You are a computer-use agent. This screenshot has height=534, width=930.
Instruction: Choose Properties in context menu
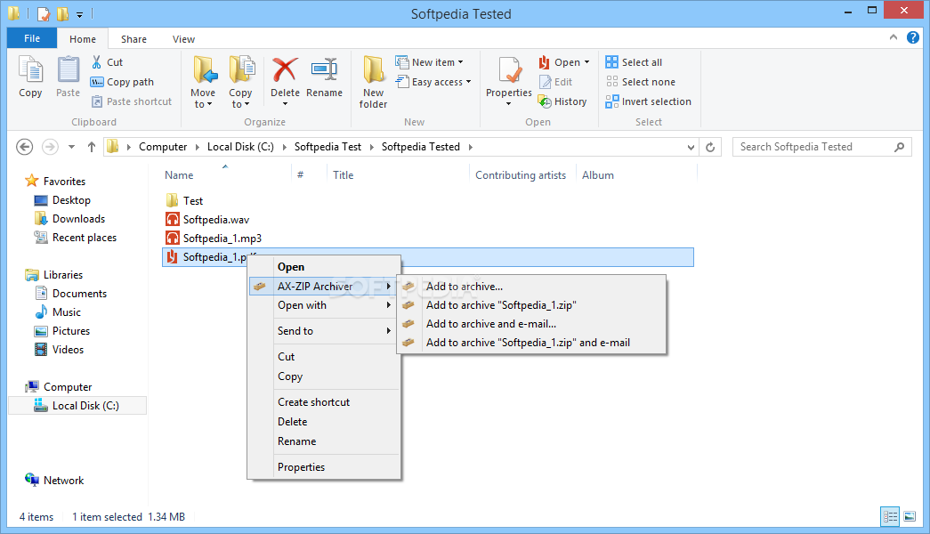(324, 467)
